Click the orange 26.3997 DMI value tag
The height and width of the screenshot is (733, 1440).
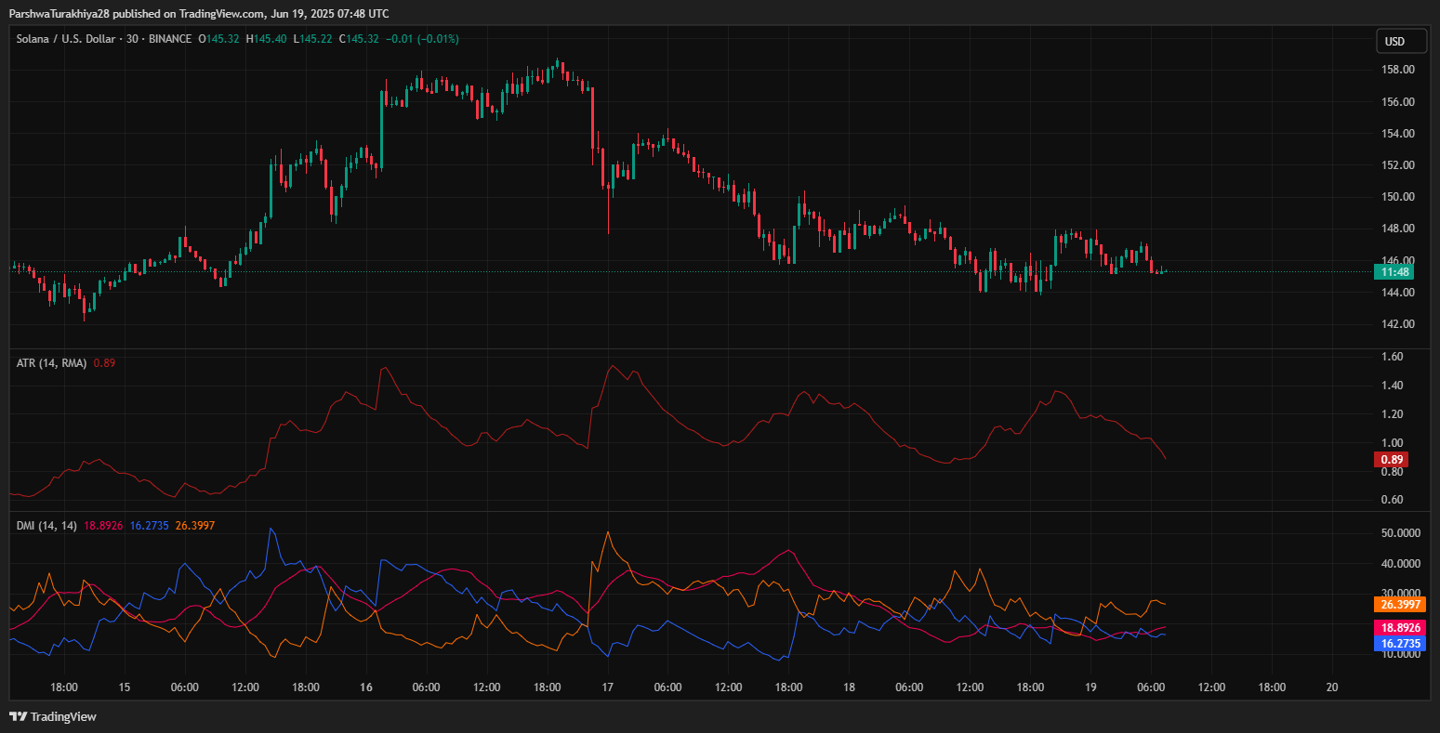1399,605
